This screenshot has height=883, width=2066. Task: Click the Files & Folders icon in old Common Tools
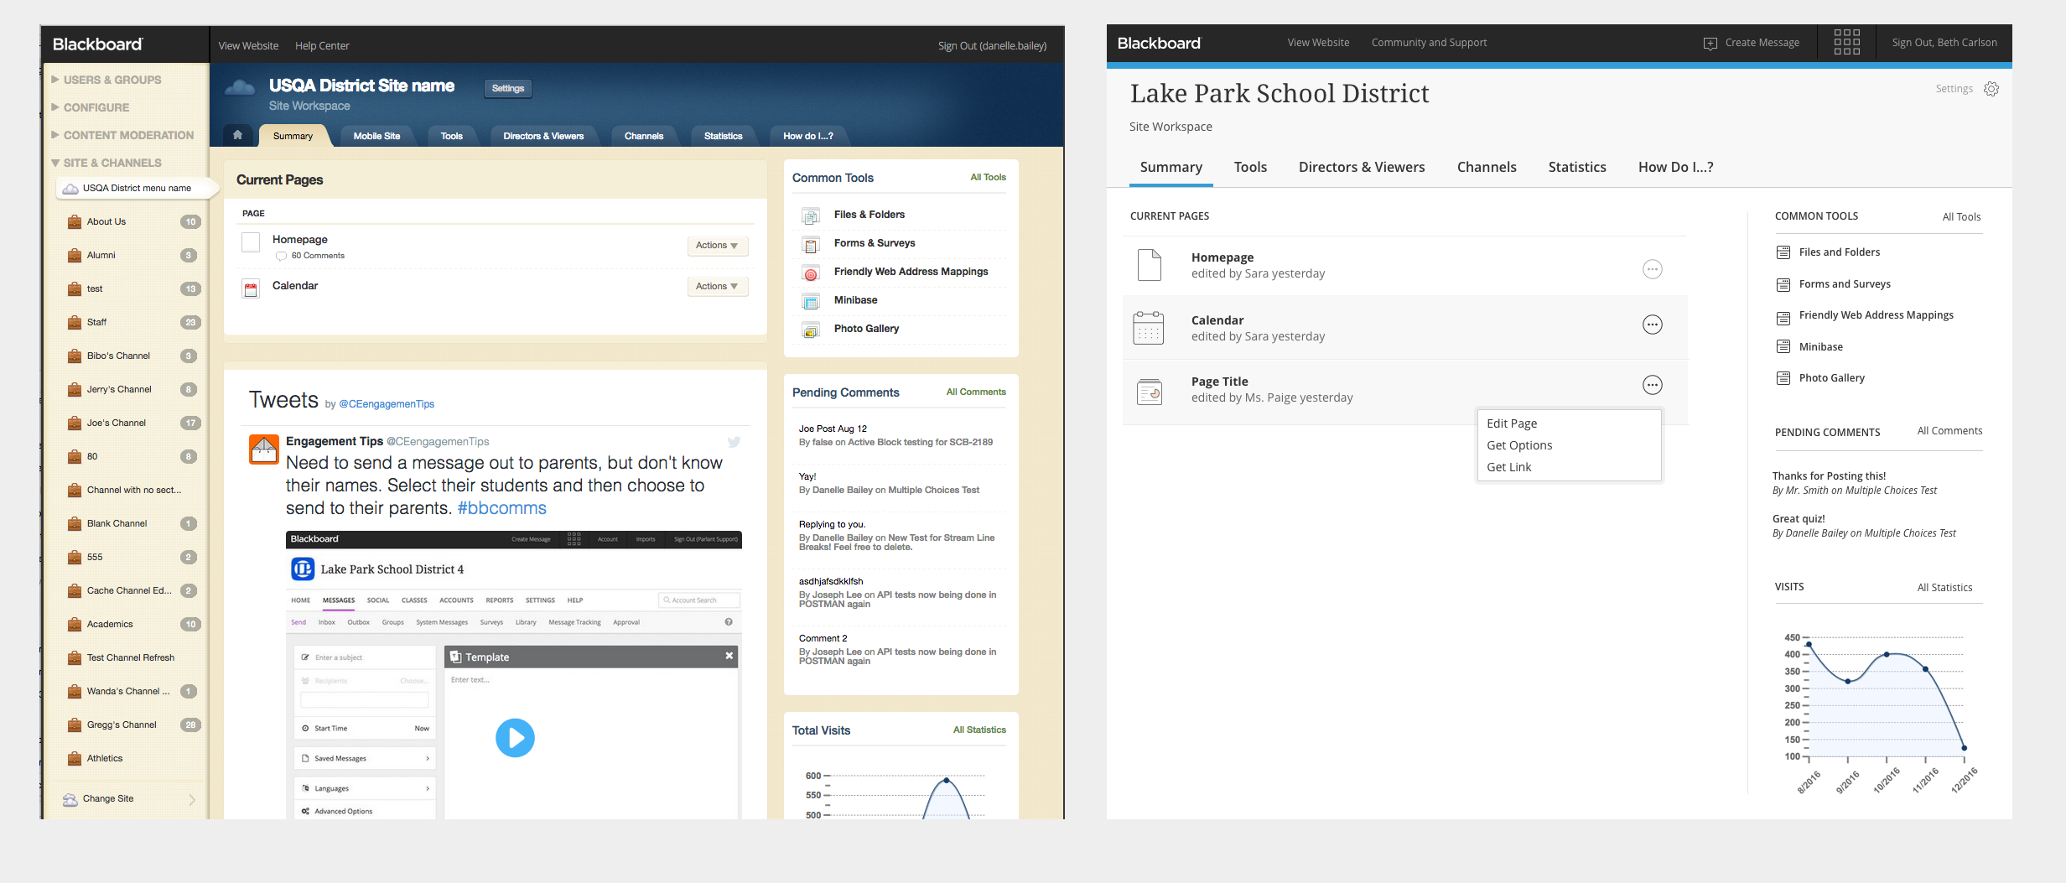point(811,216)
